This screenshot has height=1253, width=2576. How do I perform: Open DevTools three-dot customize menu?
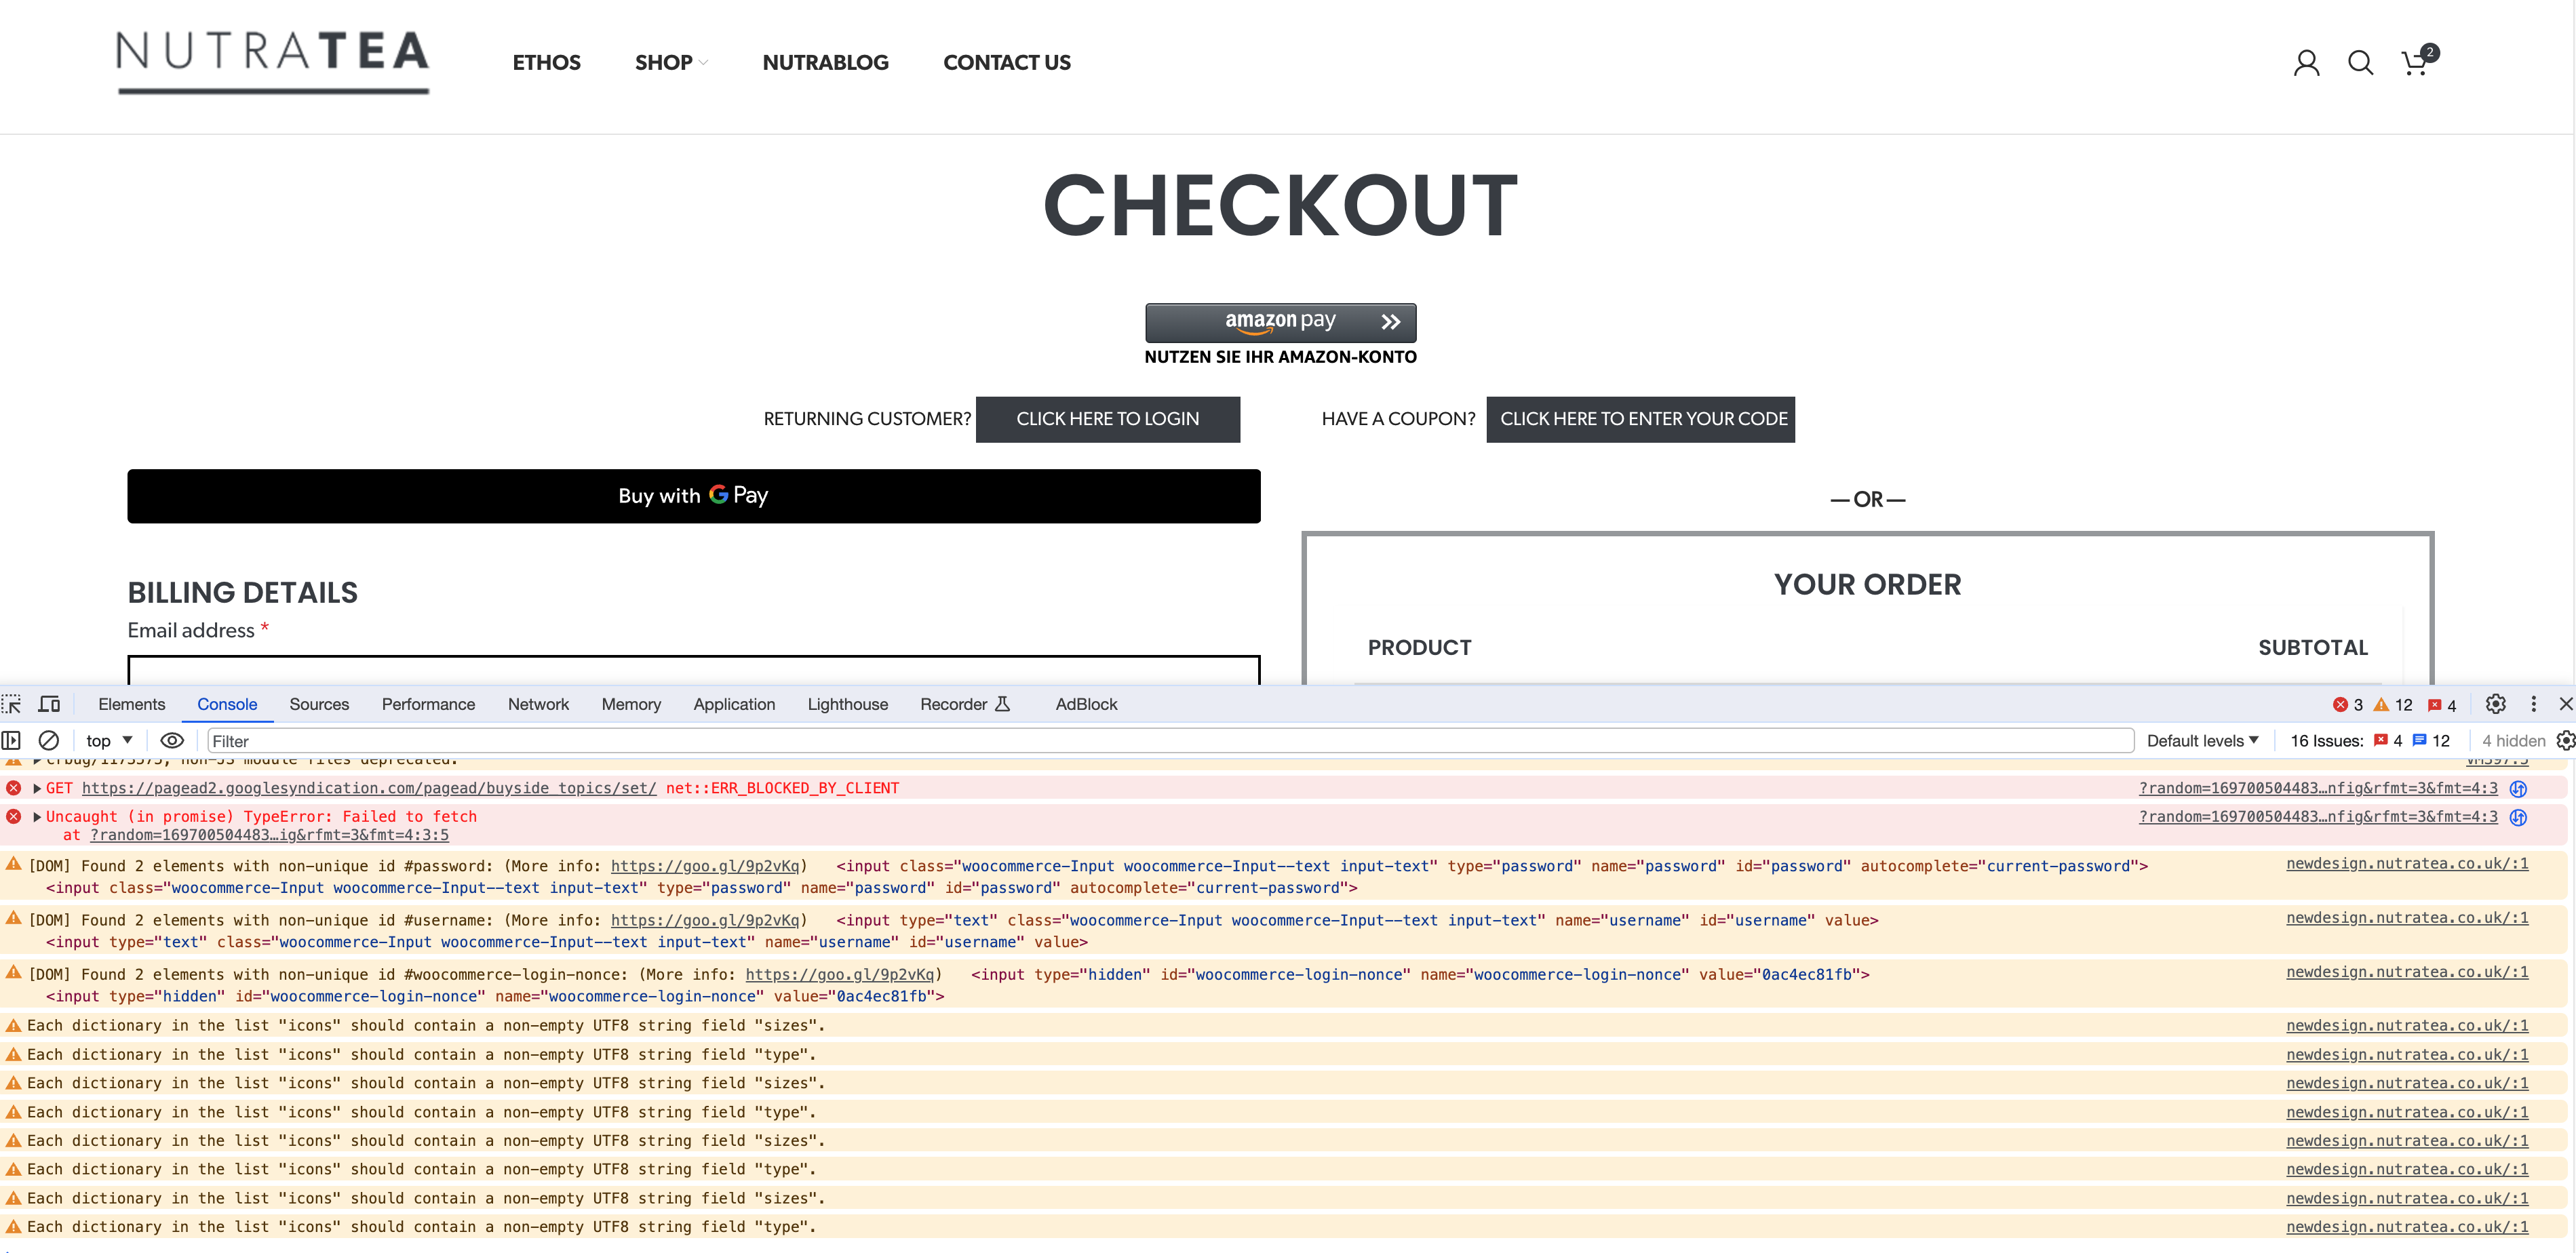tap(2533, 704)
